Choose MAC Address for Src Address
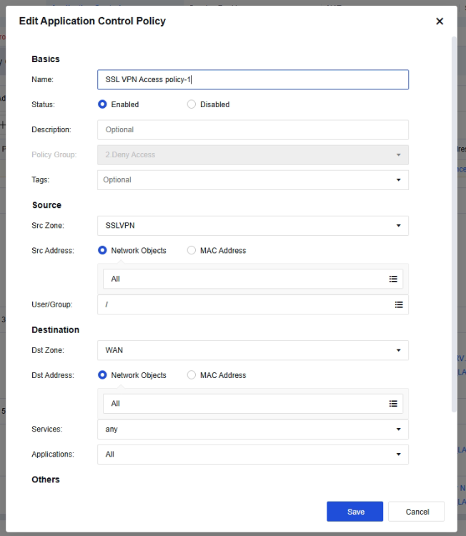The image size is (466, 536). pos(192,250)
